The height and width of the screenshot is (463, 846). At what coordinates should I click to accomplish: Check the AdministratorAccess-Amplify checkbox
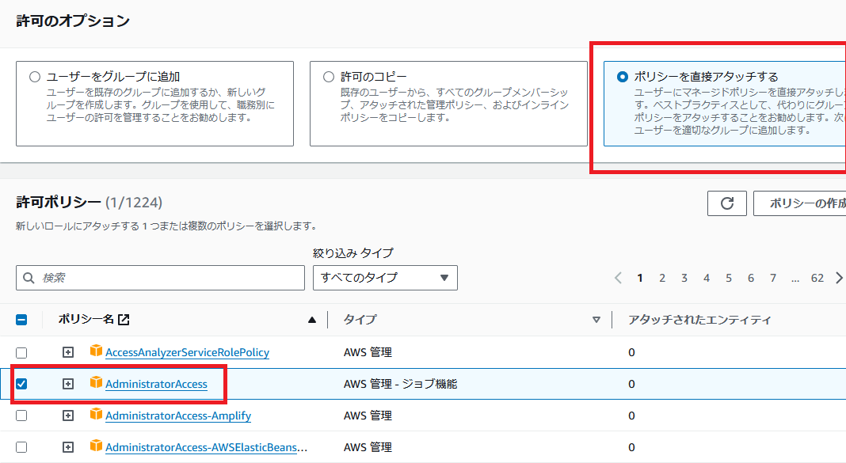point(21,416)
